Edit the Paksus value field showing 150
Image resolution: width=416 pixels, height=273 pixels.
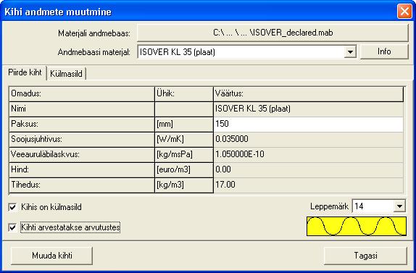[x=308, y=124]
